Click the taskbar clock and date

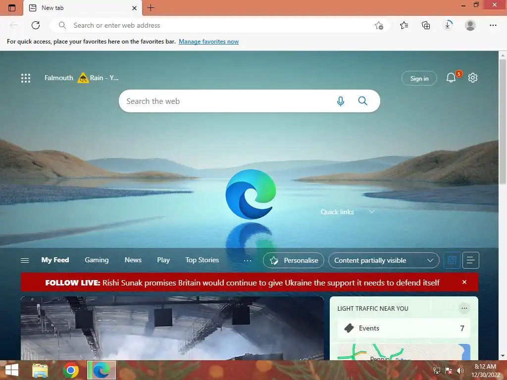(x=485, y=370)
